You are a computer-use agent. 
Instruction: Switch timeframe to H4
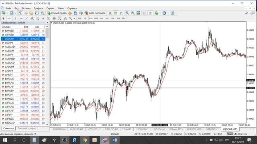[x=107, y=18]
